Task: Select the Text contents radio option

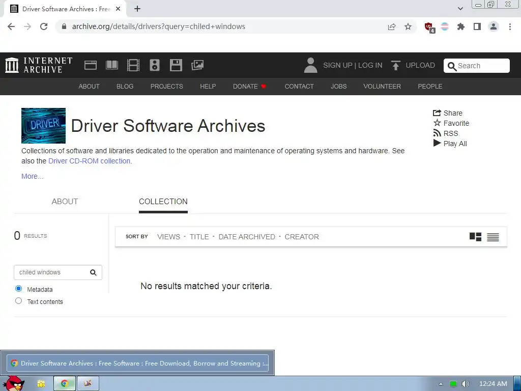Action: 19,301
